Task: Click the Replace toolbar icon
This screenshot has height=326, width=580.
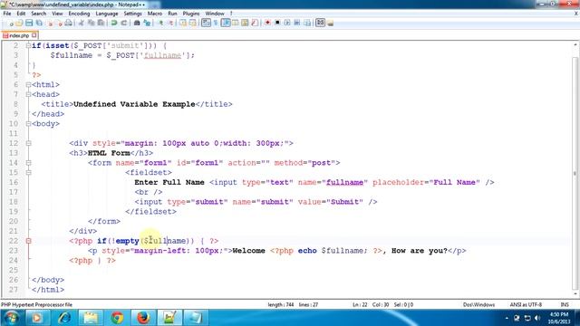Action: coord(147,23)
